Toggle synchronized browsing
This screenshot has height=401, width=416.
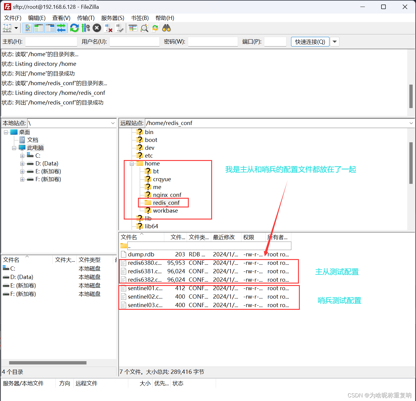pos(155,28)
